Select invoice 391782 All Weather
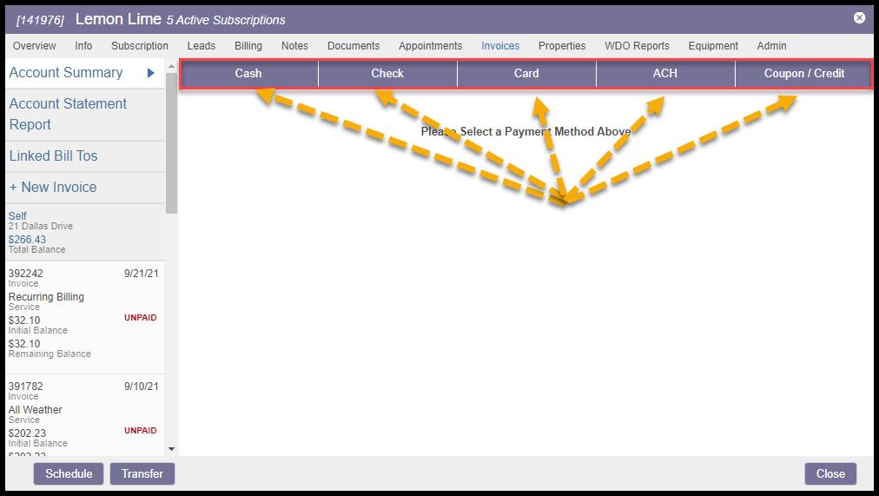This screenshot has width=879, height=496. [x=83, y=417]
